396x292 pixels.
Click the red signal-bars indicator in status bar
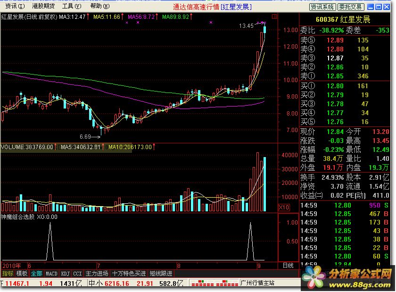pos(214,283)
